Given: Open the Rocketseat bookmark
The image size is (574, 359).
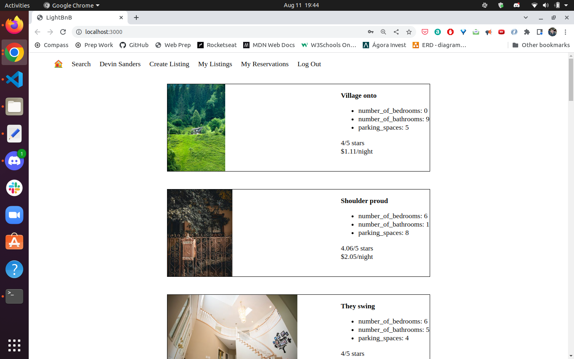Looking at the screenshot, I should point(217,45).
